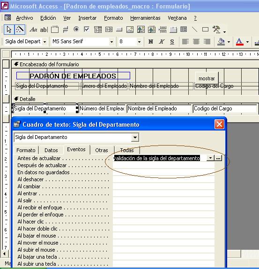The width and height of the screenshot is (259, 269).
Task: Open the Formato menu
Action: (113, 18)
